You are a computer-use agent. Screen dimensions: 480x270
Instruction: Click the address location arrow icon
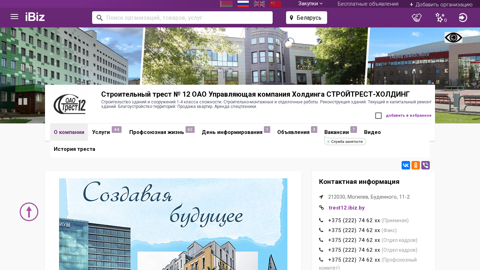point(321,197)
